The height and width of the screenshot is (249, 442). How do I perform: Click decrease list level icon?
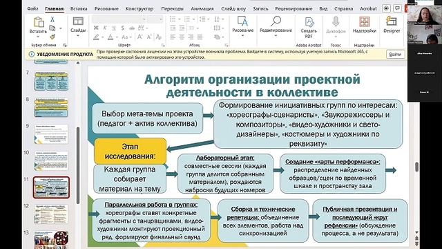(x=173, y=28)
